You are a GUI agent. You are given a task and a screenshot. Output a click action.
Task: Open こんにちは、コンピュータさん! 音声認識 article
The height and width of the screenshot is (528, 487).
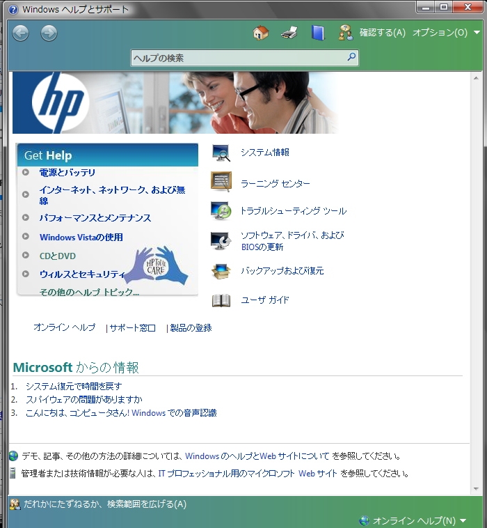point(121,413)
